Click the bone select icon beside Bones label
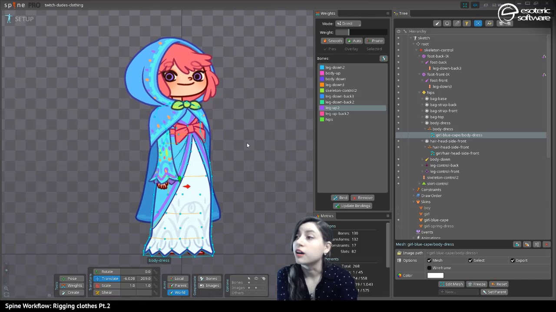Screen dimensions: 556x312 coord(383,58)
